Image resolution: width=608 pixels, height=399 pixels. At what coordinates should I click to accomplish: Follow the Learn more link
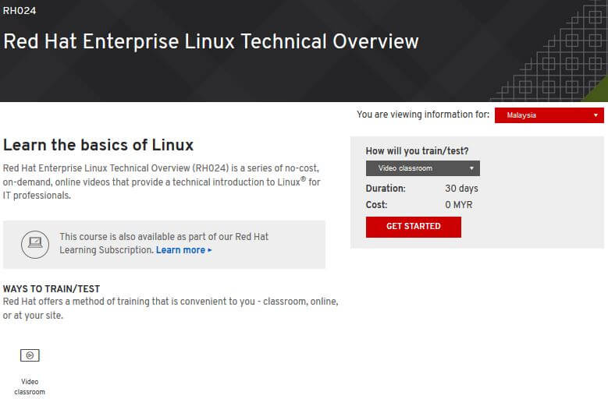click(180, 250)
